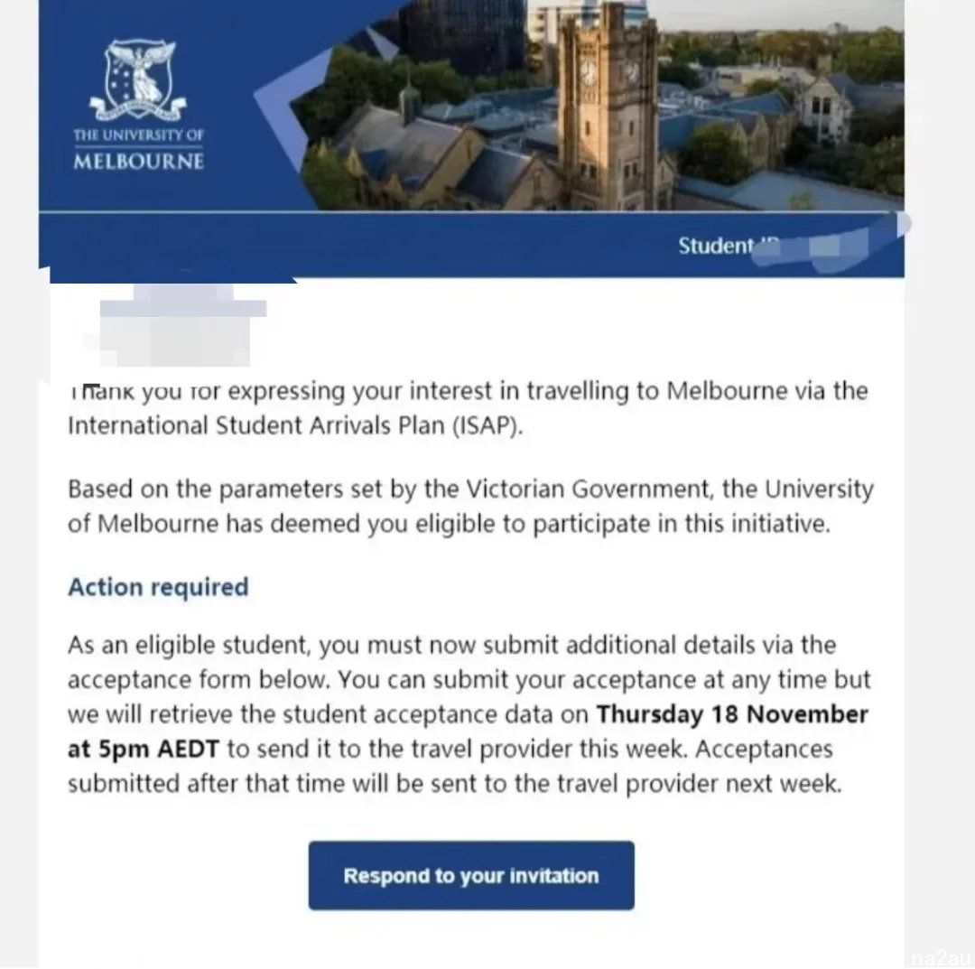Click the clock face on the tower
The height and width of the screenshot is (969, 975).
click(588, 73)
